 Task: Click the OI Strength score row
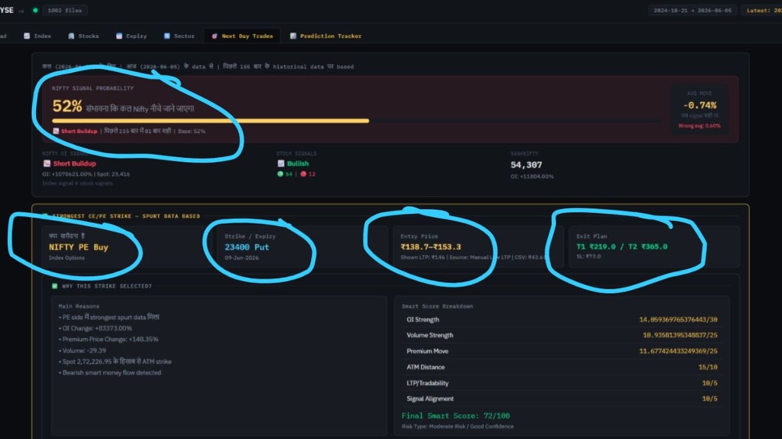[x=562, y=319]
